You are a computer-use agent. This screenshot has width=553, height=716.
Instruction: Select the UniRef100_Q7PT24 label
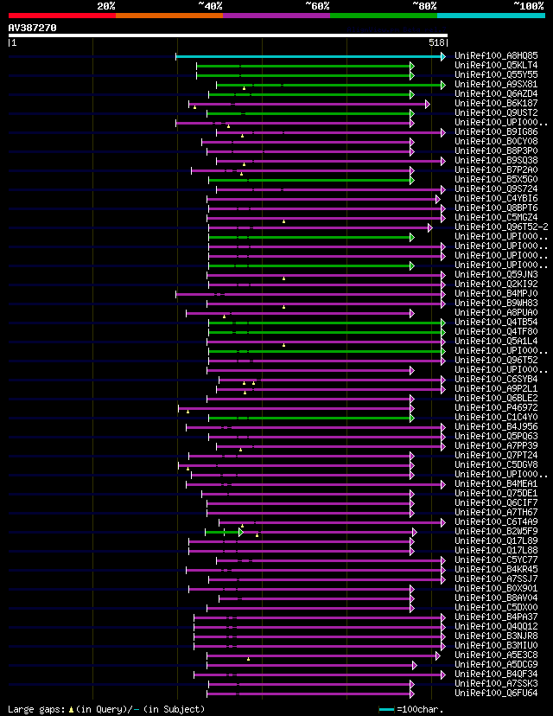point(497,455)
